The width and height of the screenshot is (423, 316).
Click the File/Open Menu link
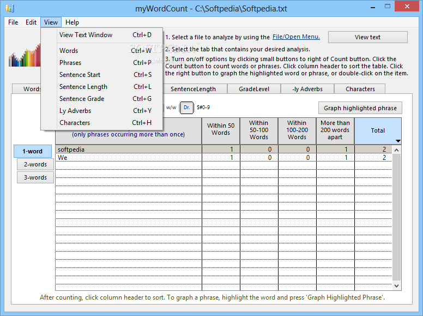tap(296, 37)
